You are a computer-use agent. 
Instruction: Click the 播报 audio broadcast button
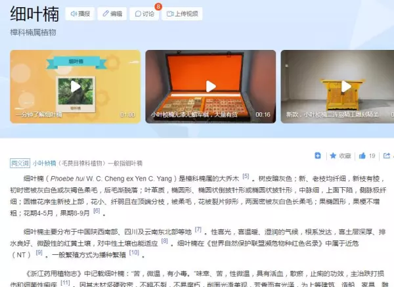pyautogui.click(x=80, y=14)
